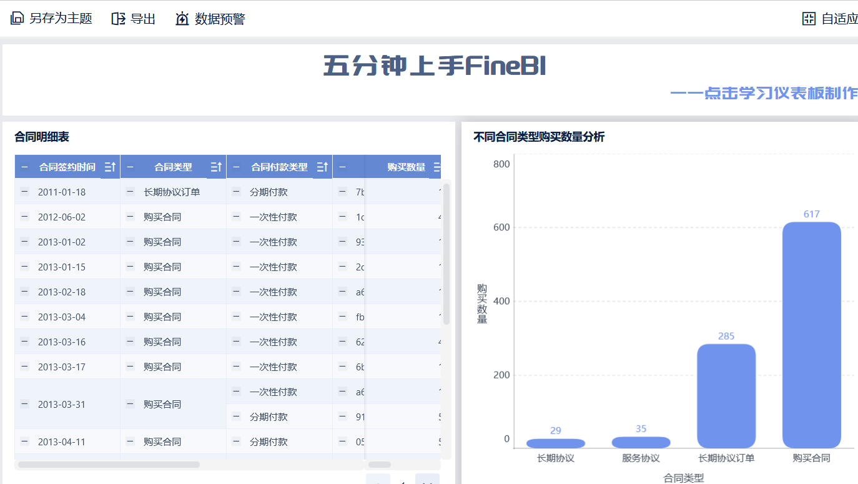858x484 pixels.
Task: Click the minus icon beside code 91
Action: pos(342,417)
